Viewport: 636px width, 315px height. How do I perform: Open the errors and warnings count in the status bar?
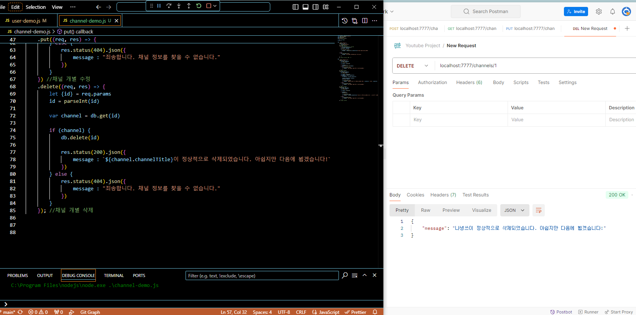[x=38, y=312]
